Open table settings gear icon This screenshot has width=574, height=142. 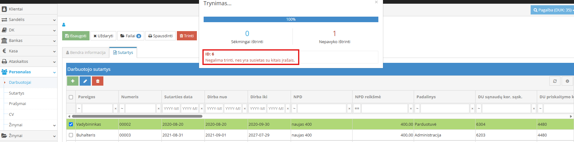coord(568,81)
